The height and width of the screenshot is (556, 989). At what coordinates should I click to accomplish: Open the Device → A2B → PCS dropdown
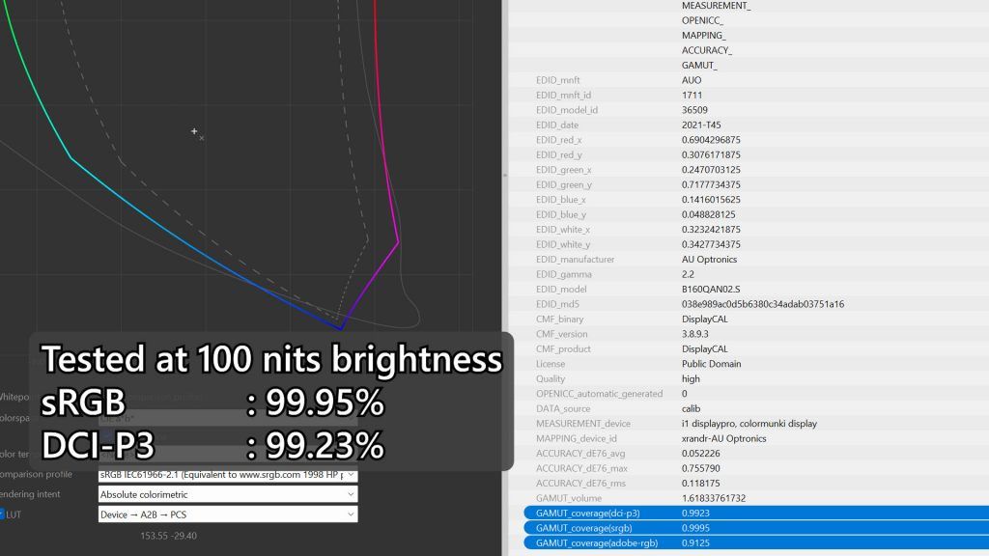coord(228,514)
